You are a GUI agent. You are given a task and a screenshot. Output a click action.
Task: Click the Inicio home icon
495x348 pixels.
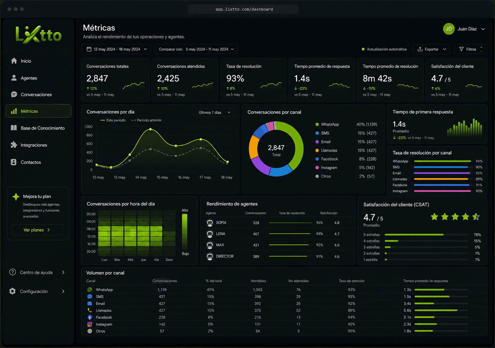click(14, 61)
